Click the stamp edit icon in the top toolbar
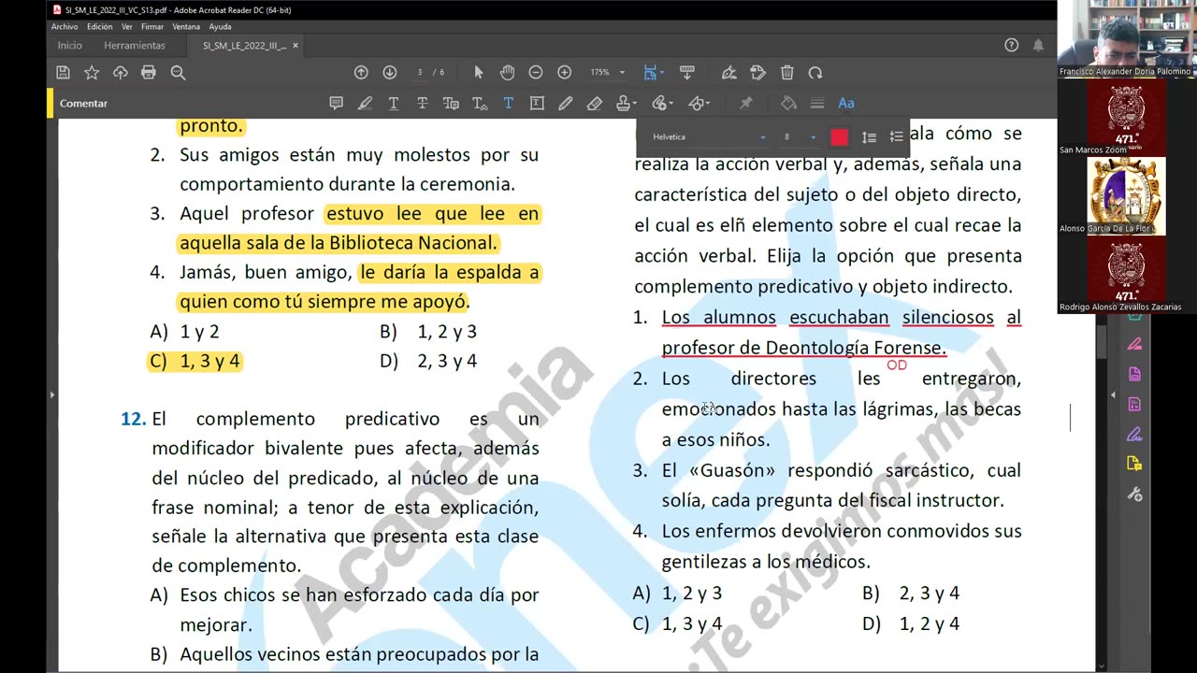This screenshot has height=673, width=1197. [x=758, y=73]
